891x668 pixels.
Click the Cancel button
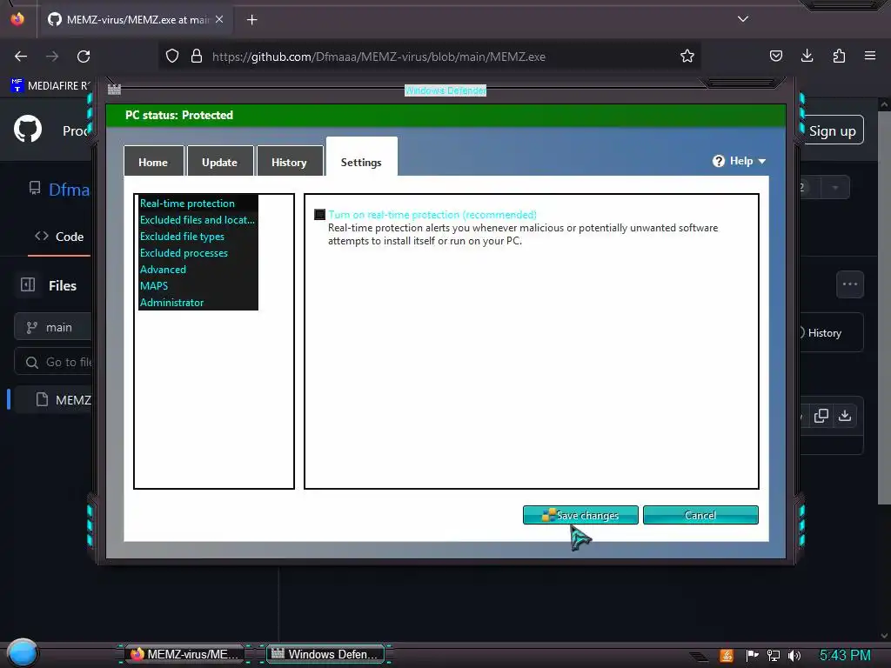(x=700, y=515)
